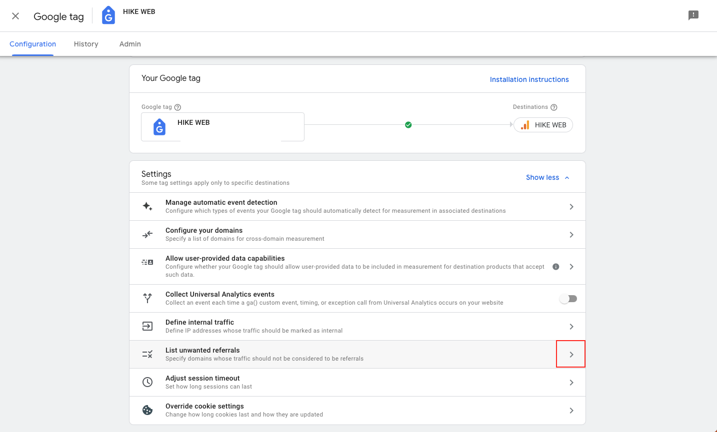The height and width of the screenshot is (432, 717).
Task: Click the List unwanted referrals icon
Action: [x=147, y=354]
